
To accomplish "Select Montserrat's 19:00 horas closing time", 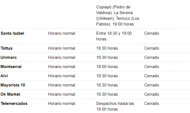I will click(107, 67).
